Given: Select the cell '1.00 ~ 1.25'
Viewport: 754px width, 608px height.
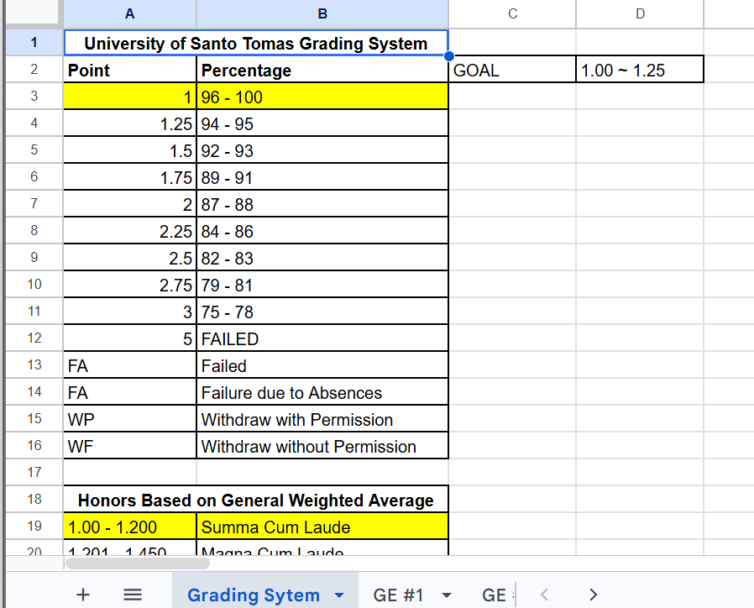Looking at the screenshot, I should (640, 71).
